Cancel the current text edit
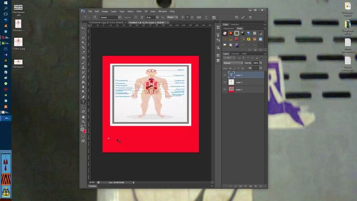The height and width of the screenshot is (201, 357). (x=237, y=17)
